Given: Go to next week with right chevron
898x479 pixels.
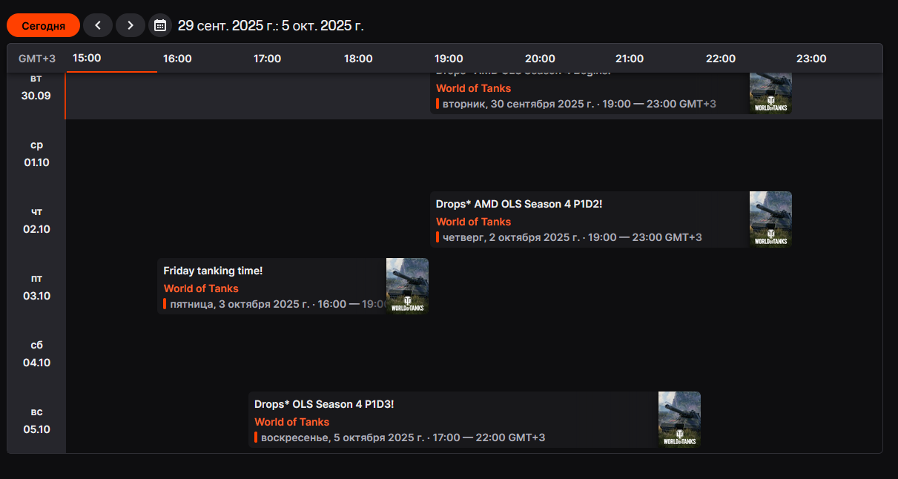Looking at the screenshot, I should click(131, 25).
